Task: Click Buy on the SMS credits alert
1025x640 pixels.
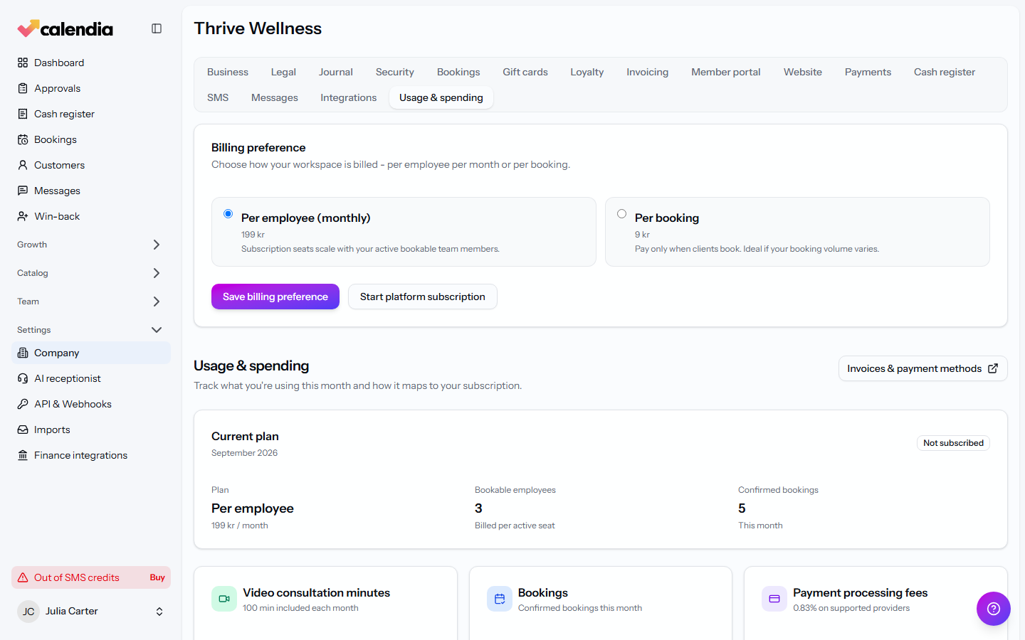Action: point(157,577)
